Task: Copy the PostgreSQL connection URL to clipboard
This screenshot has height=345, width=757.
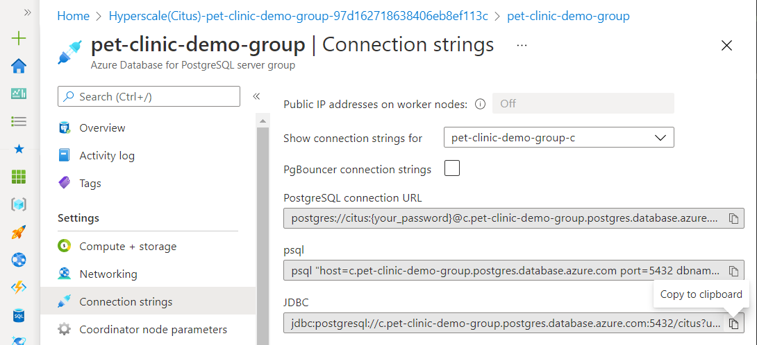Action: (733, 218)
